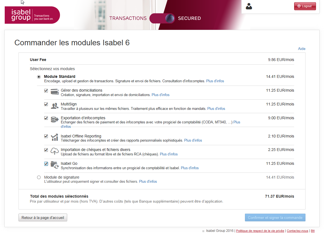The width and height of the screenshot is (324, 236).
Task: Click the 71.37 EUR/mois total
Action: point(279,197)
